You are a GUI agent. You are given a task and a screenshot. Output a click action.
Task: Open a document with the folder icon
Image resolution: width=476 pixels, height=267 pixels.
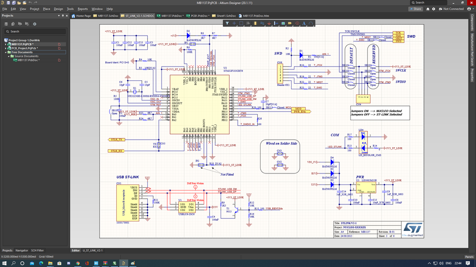coord(19,3)
